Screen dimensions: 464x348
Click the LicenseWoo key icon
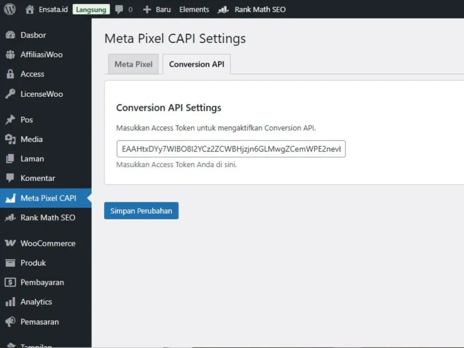(x=10, y=94)
